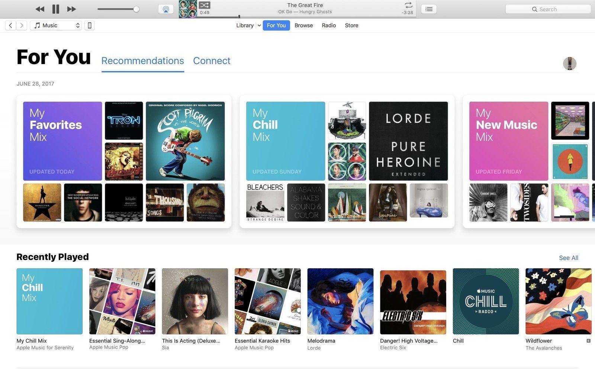Open the user account avatar
Screen dimensions: 595x372
click(569, 64)
